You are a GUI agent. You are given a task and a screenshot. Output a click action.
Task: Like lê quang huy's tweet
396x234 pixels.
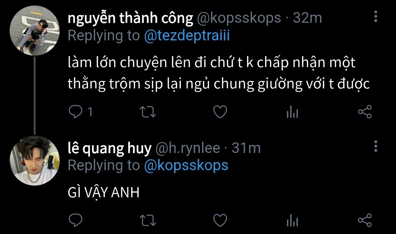(x=220, y=220)
